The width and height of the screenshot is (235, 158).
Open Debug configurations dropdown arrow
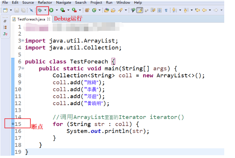[x=45, y=10]
